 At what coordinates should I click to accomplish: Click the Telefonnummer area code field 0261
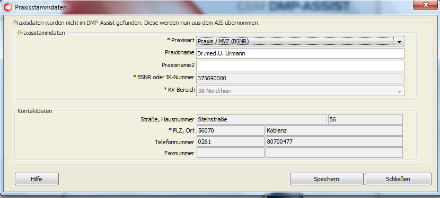coord(231,142)
